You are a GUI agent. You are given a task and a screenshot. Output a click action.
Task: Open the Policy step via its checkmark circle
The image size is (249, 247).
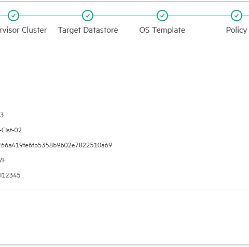click(x=237, y=16)
